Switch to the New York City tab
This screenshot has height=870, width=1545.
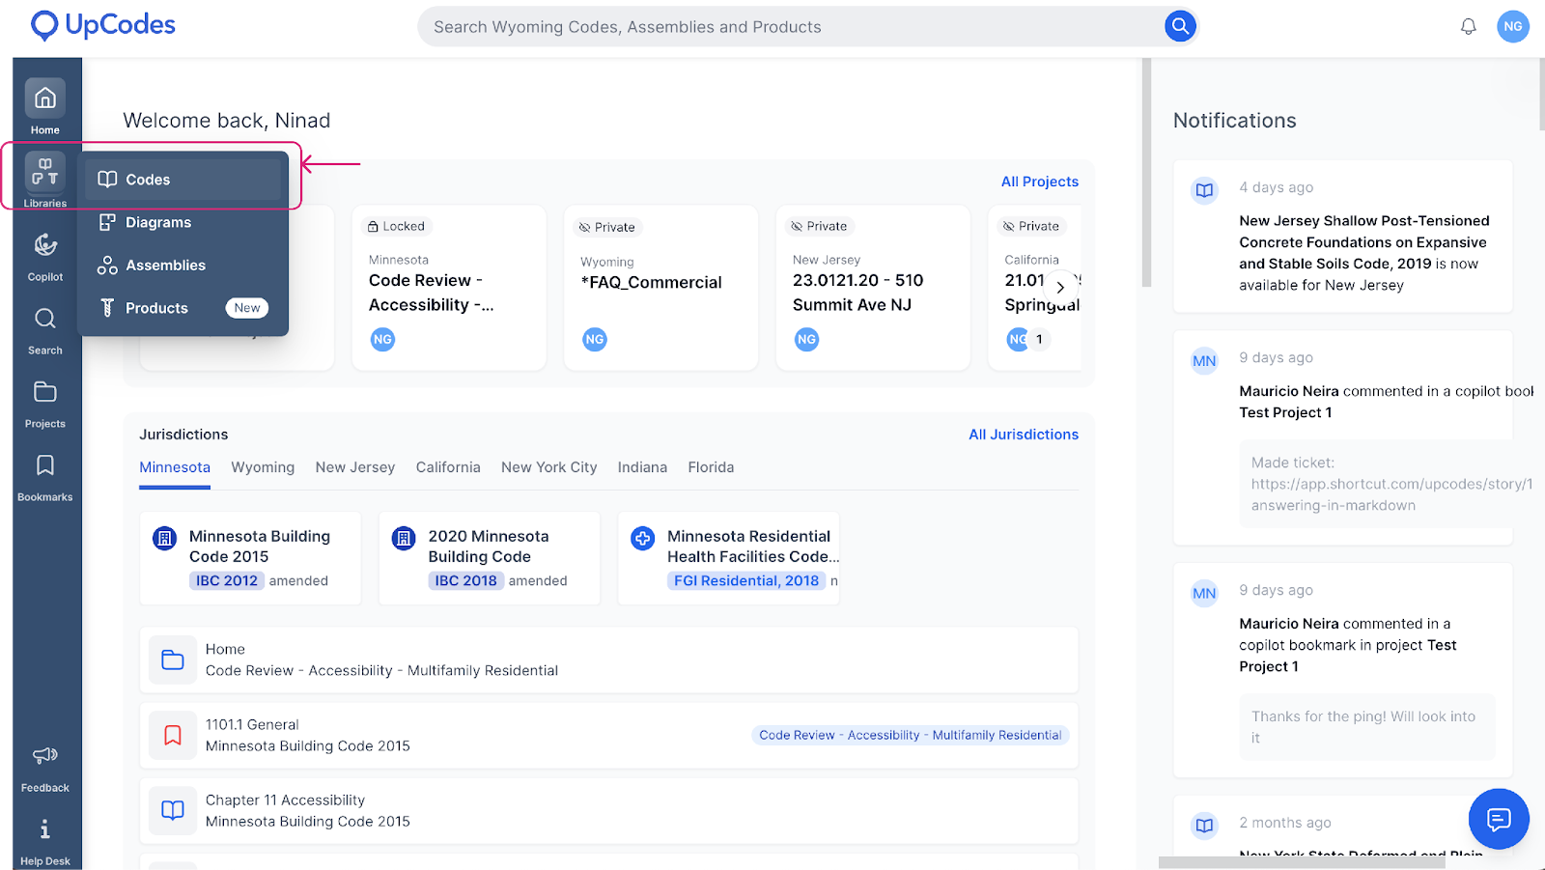[x=549, y=467]
